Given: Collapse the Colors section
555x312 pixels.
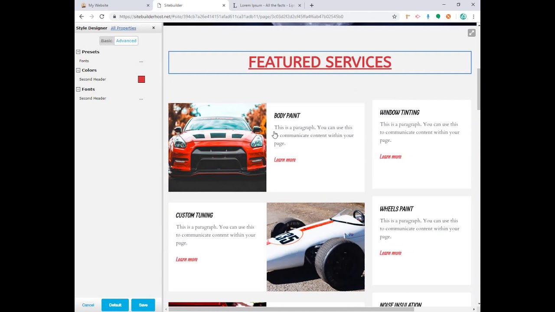Looking at the screenshot, I should [x=78, y=70].
